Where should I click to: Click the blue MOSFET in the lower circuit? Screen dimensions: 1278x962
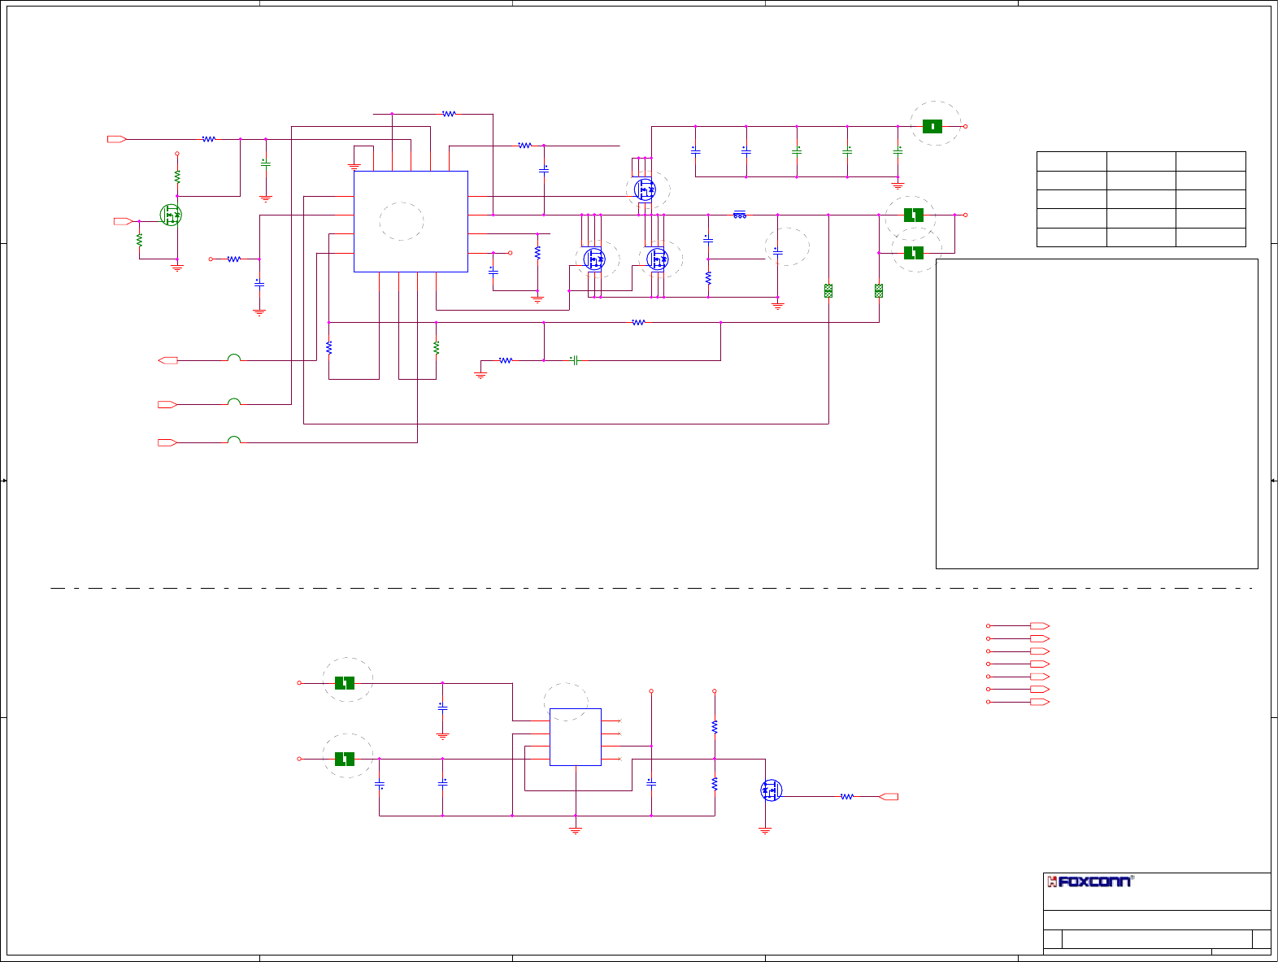771,790
